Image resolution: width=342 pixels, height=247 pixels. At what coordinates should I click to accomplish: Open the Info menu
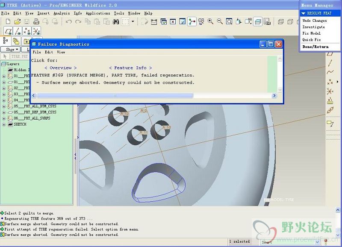click(78, 13)
